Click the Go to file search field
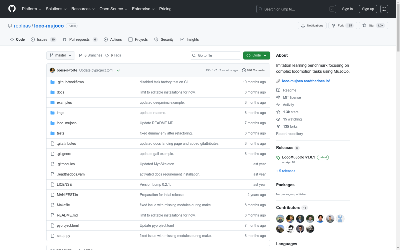 pyautogui.click(x=215, y=55)
